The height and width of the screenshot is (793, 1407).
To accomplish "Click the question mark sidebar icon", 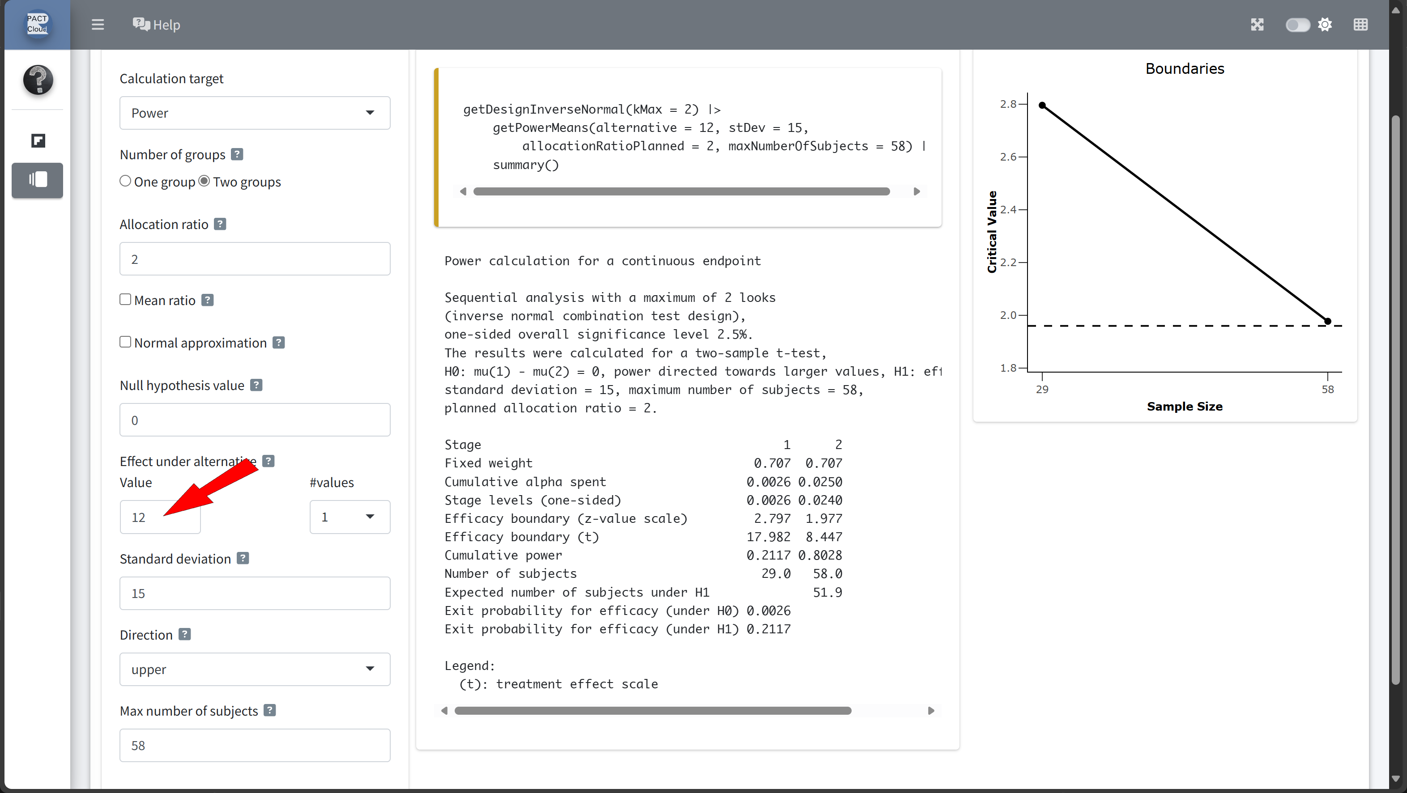I will coord(38,80).
